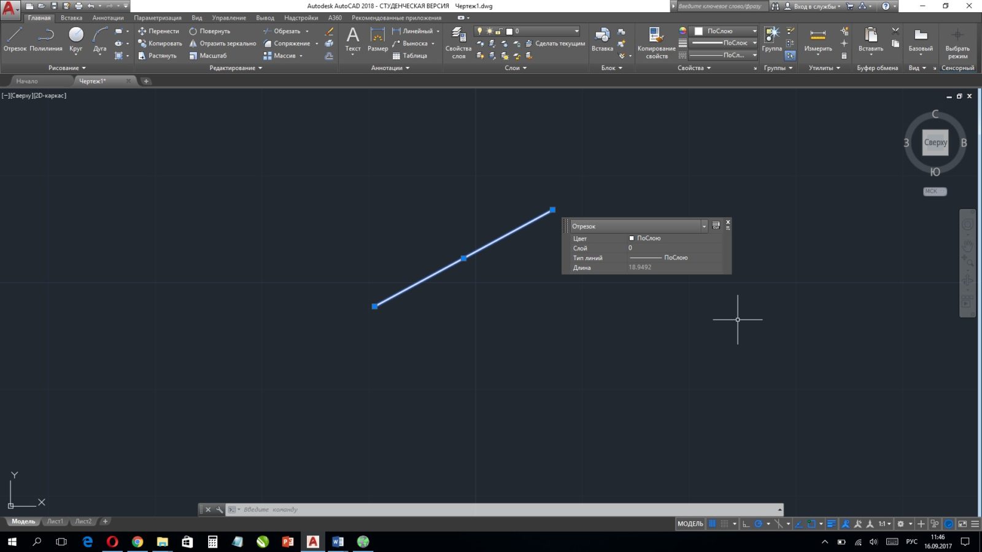Click the Сопряжение (Fillet) command

point(287,43)
